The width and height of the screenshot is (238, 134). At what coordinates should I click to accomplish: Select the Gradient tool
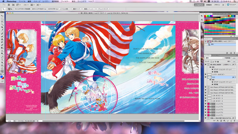[x=2, y=48]
